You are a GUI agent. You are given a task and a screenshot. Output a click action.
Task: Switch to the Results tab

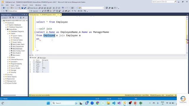point(33,58)
